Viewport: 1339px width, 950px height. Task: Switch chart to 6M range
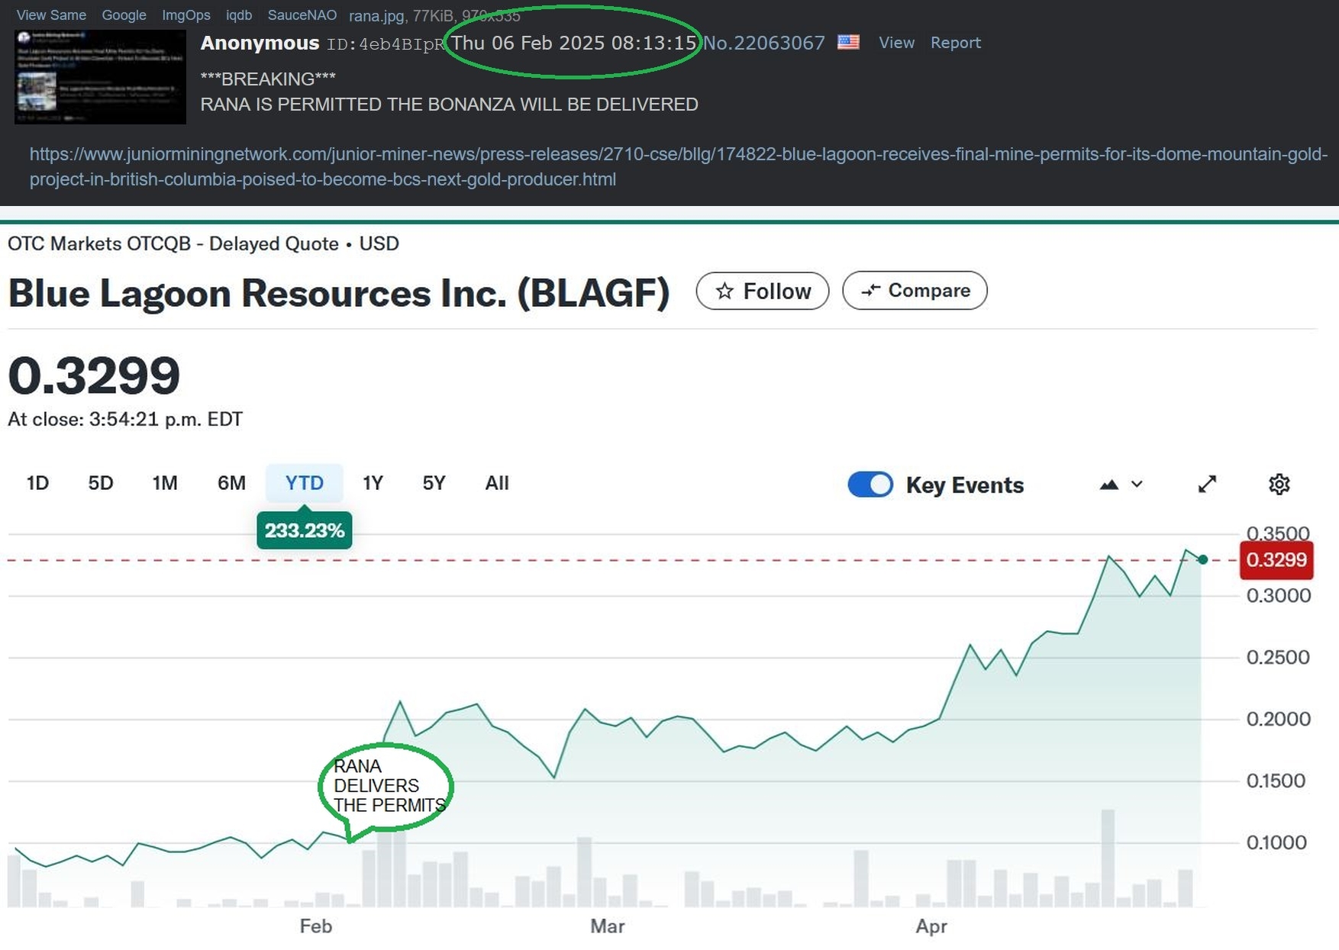point(231,483)
